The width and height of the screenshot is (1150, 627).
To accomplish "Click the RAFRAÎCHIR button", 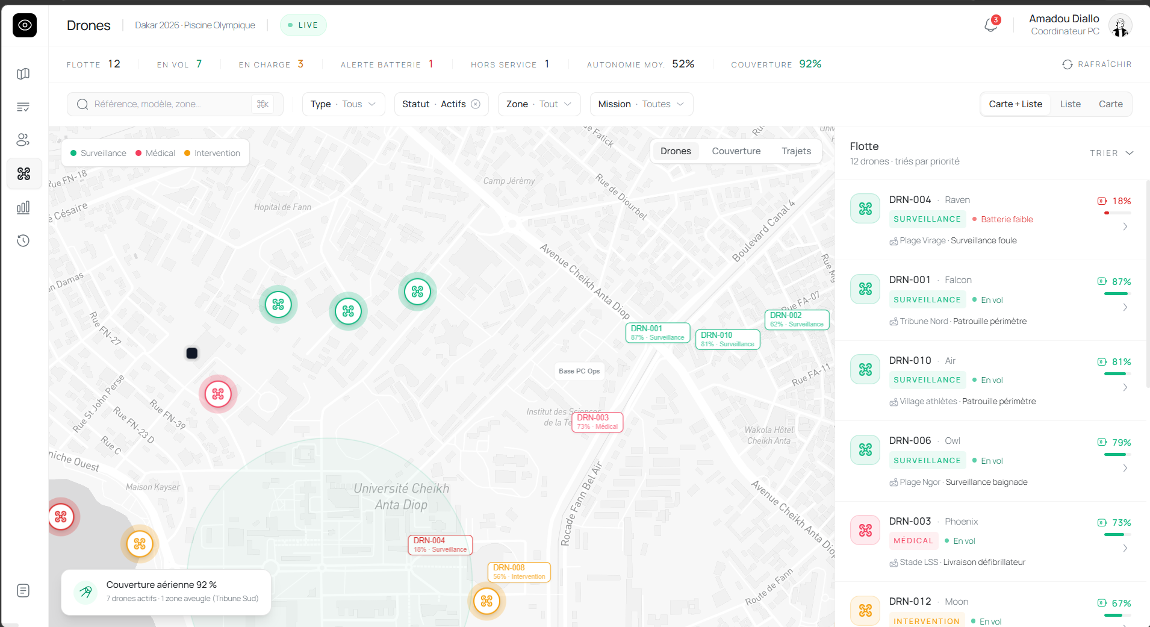I will coord(1097,64).
